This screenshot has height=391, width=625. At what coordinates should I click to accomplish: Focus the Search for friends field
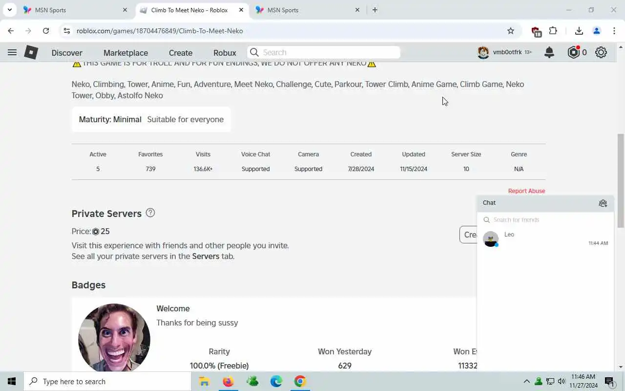click(545, 220)
